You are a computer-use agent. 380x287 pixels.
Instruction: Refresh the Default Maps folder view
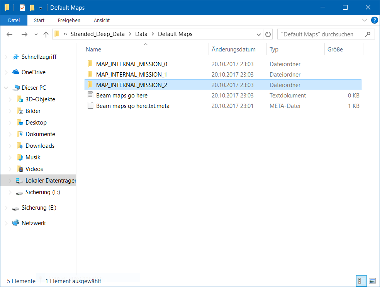click(268, 34)
